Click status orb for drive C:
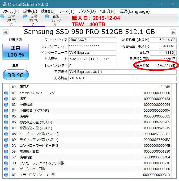Image resolution: width=179 pixels, height=181 pixels. 2,16
